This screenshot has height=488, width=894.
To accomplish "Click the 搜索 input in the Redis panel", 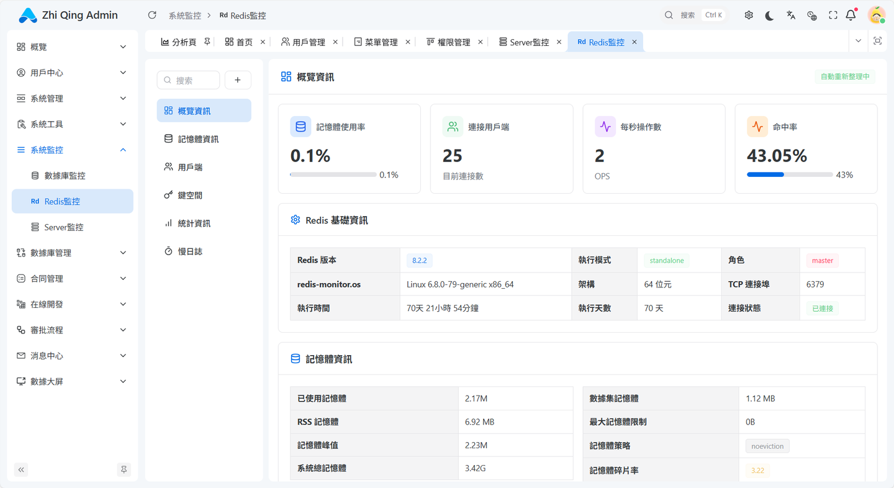I will coord(189,80).
